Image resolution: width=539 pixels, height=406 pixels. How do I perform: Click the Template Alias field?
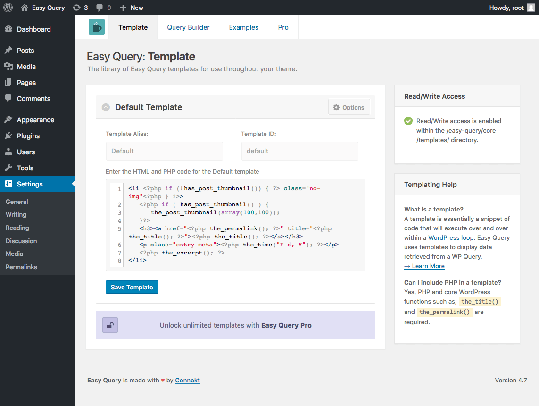coord(164,151)
